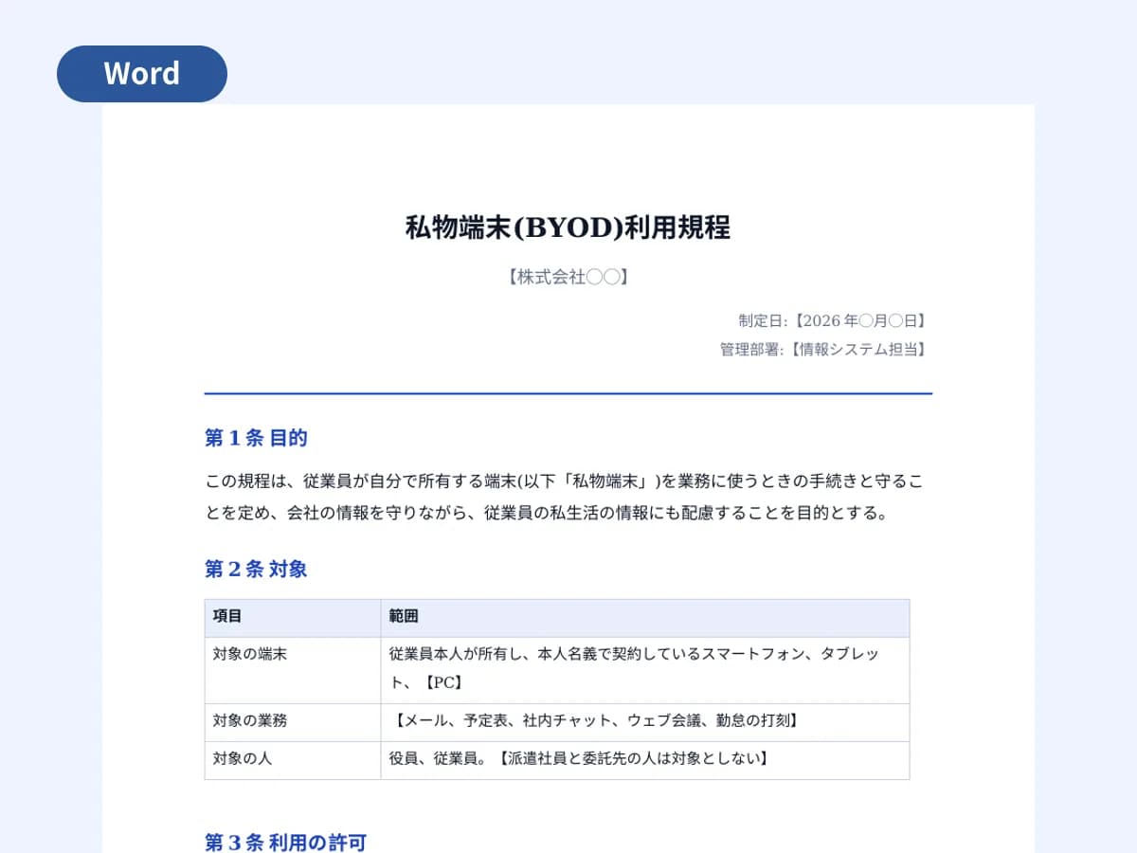Click the cell starting with 従業員本人が所有し
This screenshot has width=1137, height=853.
[645, 670]
